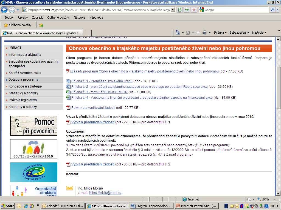Open the Windows Start menu
Image resolution: width=281 pixels, height=210 pixels.
coord(7,206)
